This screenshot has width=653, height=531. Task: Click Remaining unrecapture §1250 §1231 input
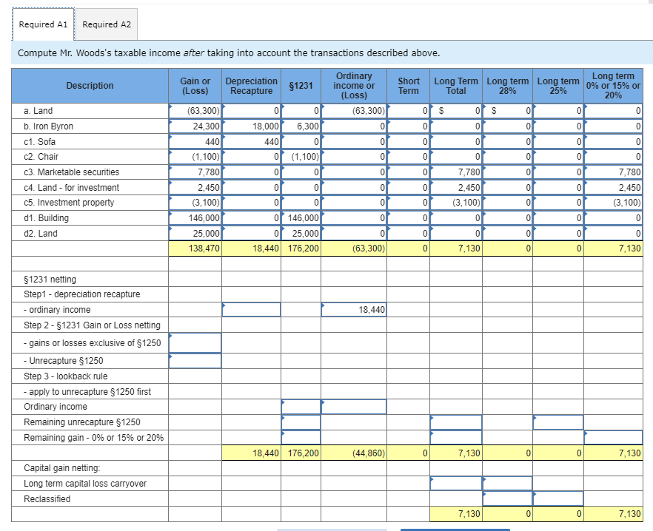click(301, 422)
